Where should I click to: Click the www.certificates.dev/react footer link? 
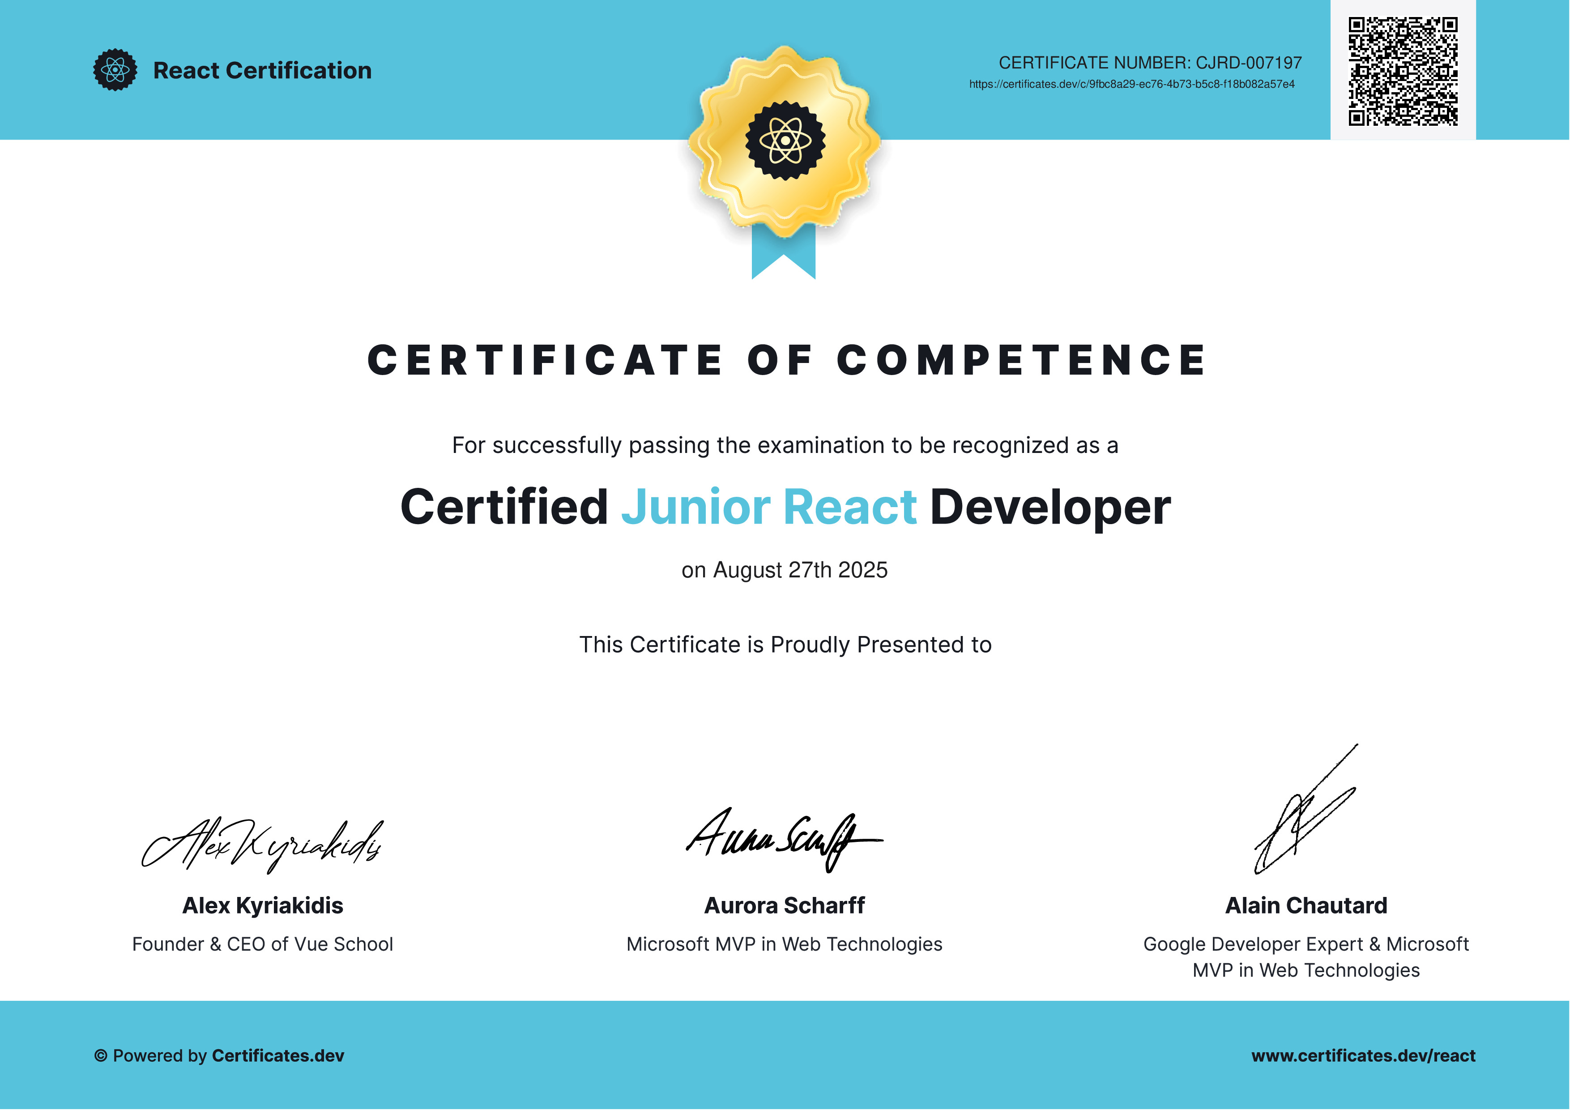point(1363,1055)
